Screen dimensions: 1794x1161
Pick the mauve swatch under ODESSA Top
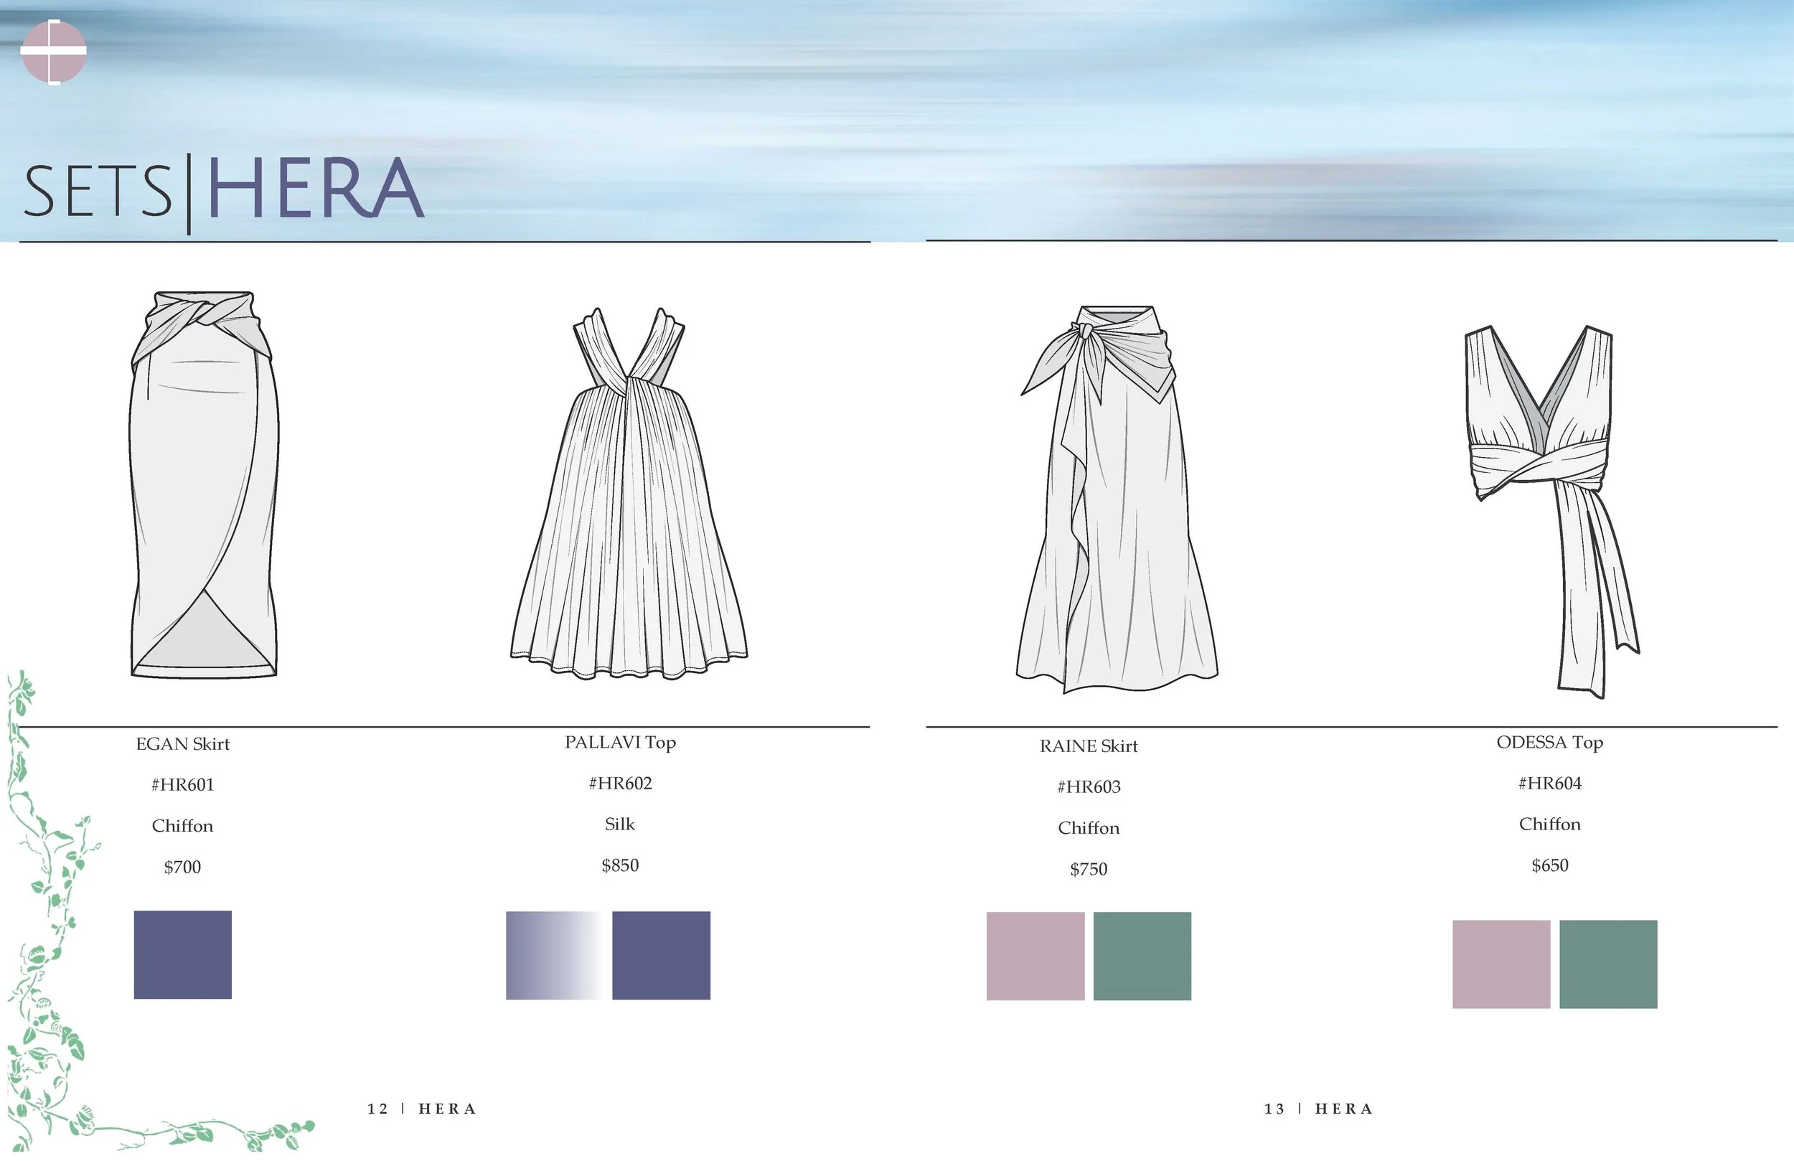coord(1501,964)
